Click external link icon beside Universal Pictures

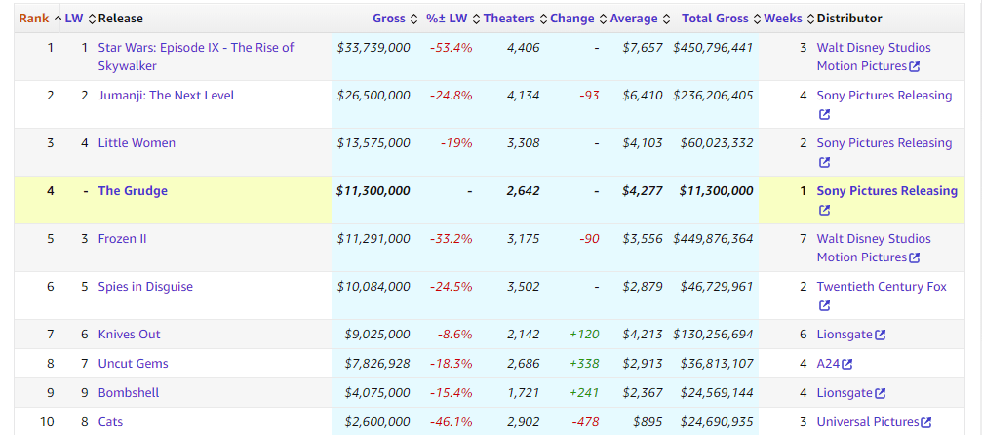926,422
